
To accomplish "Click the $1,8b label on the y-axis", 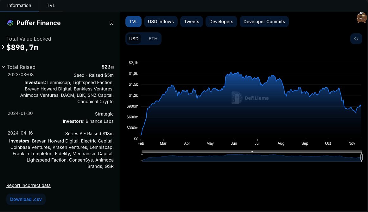I will click(x=133, y=74).
